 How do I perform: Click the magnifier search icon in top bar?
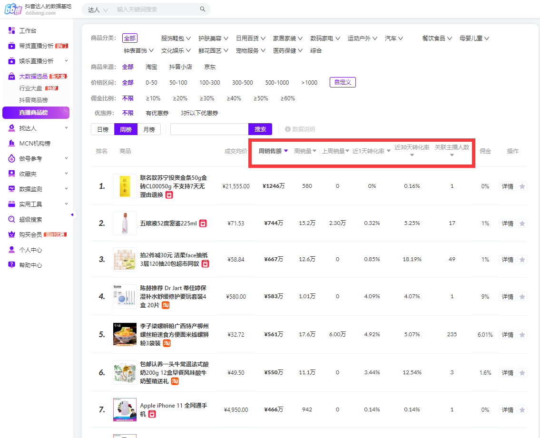pyautogui.click(x=203, y=9)
